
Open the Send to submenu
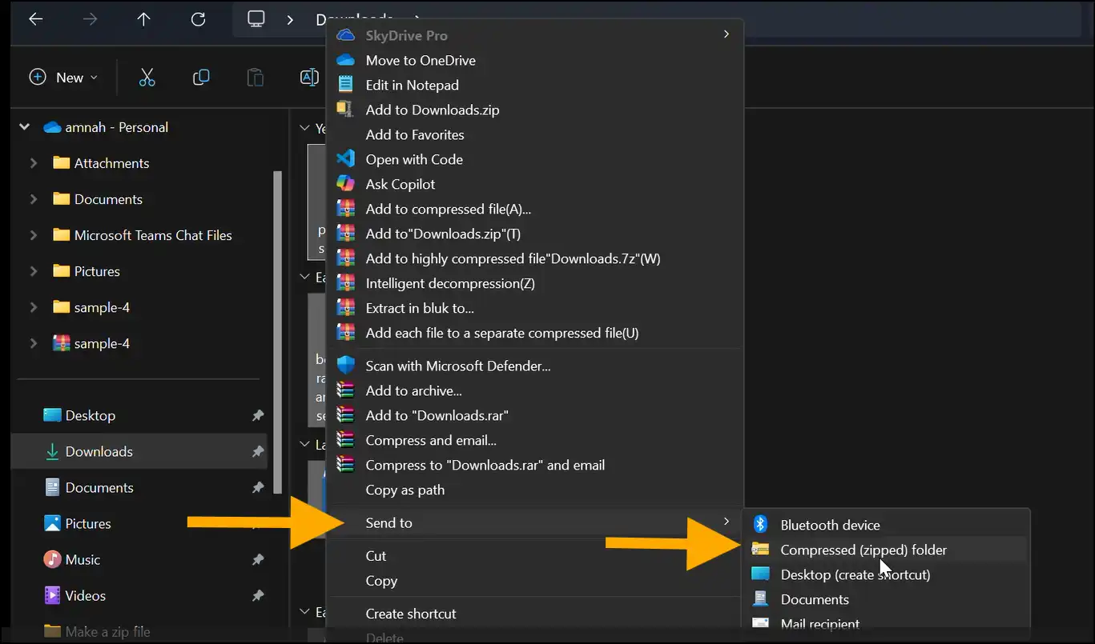(x=535, y=522)
